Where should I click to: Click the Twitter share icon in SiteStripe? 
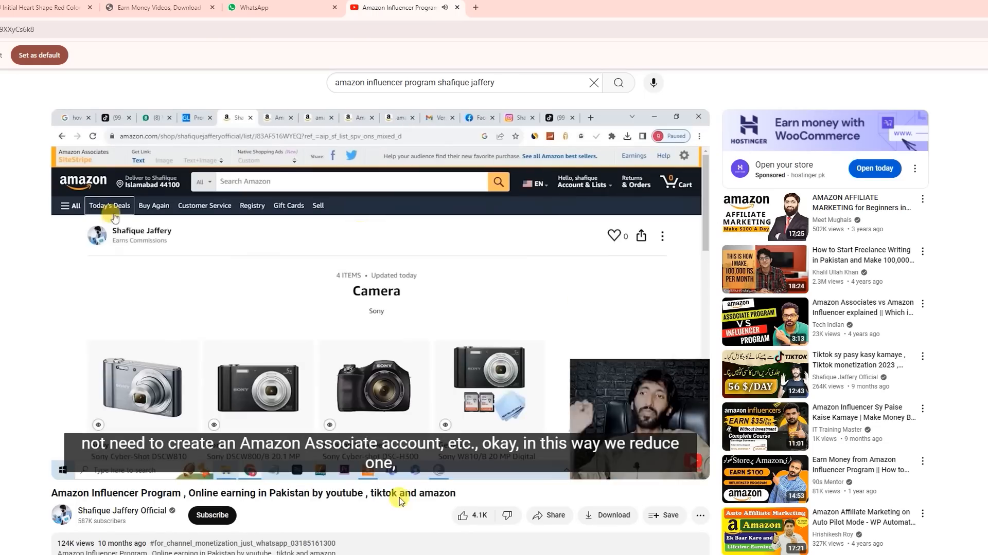351,156
